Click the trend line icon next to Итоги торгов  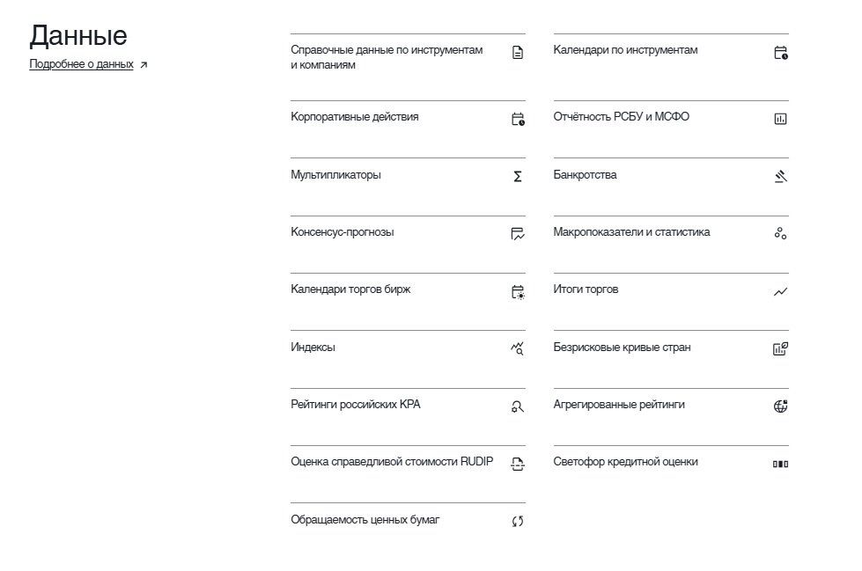coord(781,292)
